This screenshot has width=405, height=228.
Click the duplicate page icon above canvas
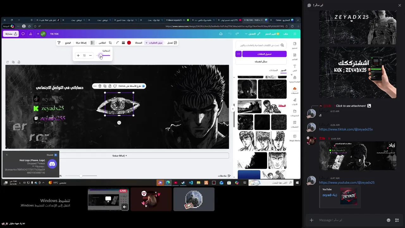pyautogui.click(x=13, y=62)
